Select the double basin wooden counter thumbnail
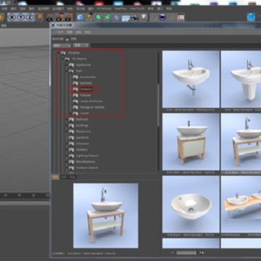261x261 pixels. tap(241, 204)
